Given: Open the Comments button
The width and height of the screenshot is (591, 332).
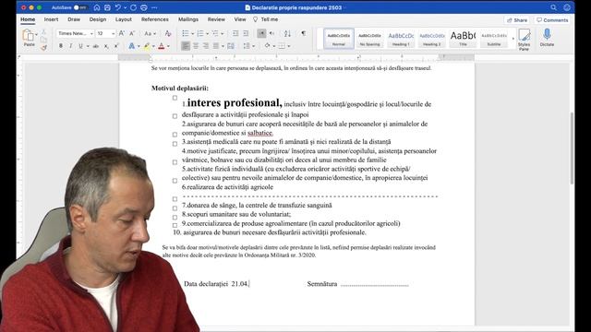Looking at the screenshot, I should click(552, 20).
